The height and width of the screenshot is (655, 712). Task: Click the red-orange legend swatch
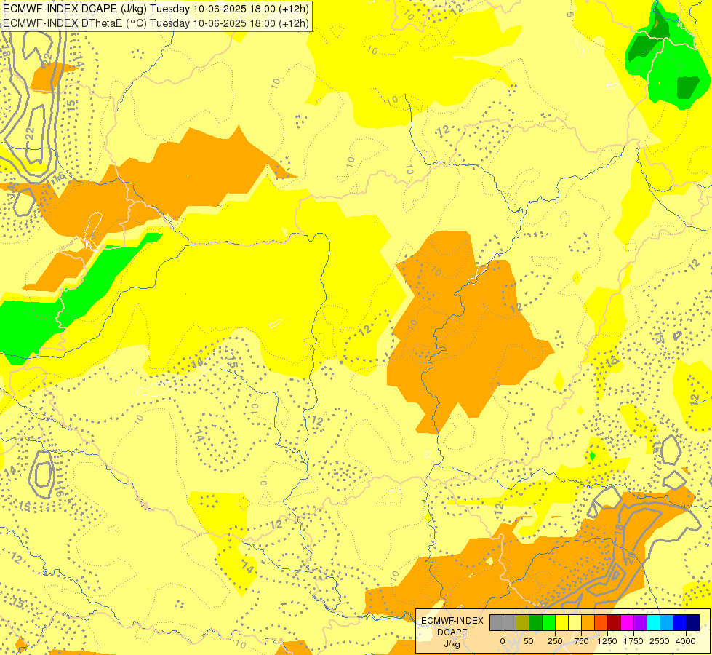(601, 622)
